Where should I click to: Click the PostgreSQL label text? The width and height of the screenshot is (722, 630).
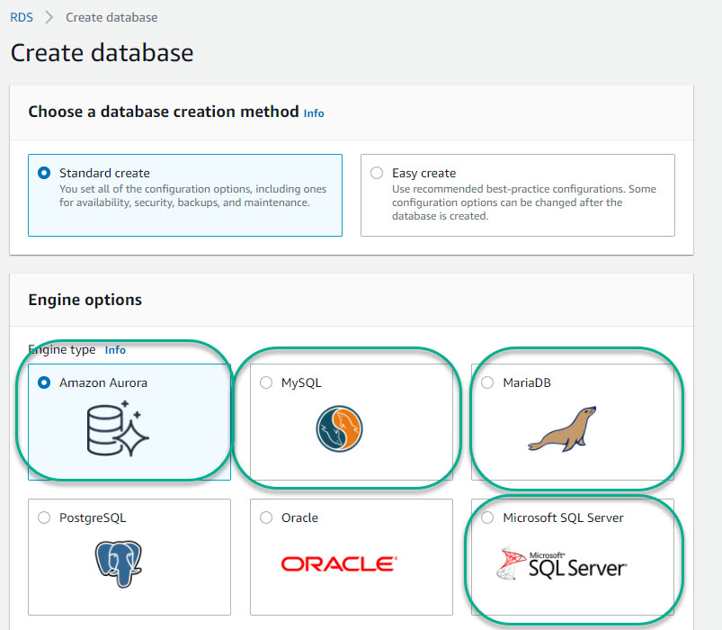point(93,518)
